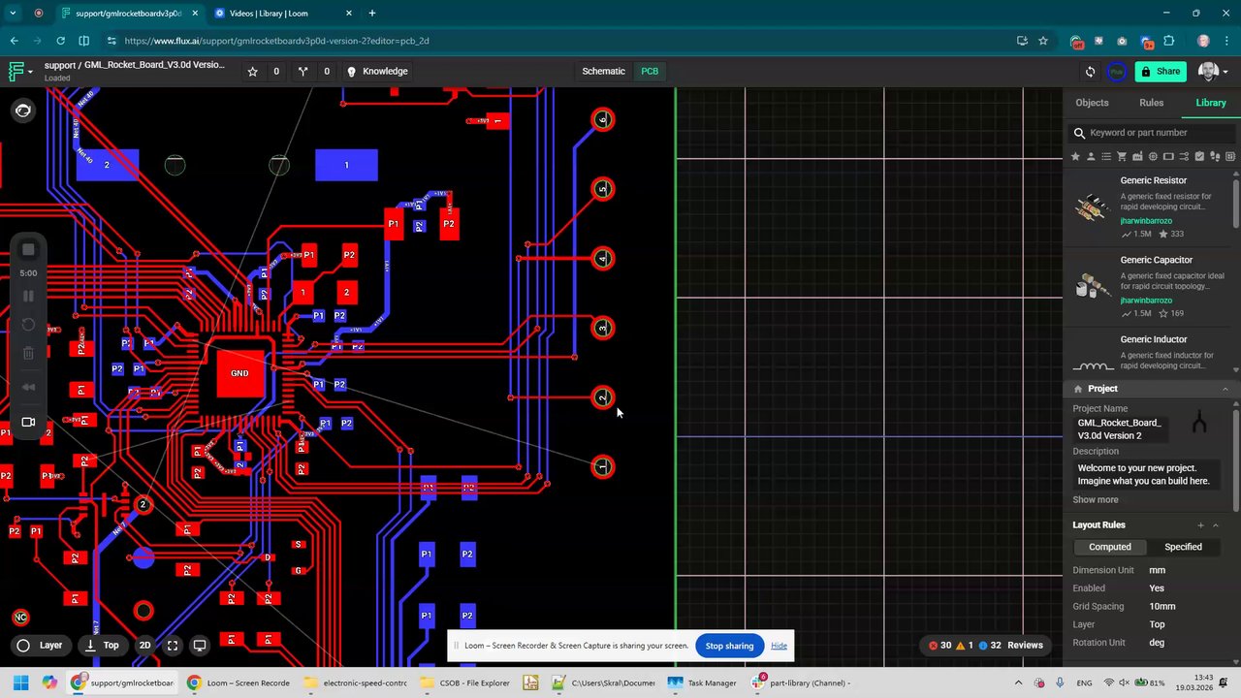Add a new layout rule with plus

tap(1200, 525)
